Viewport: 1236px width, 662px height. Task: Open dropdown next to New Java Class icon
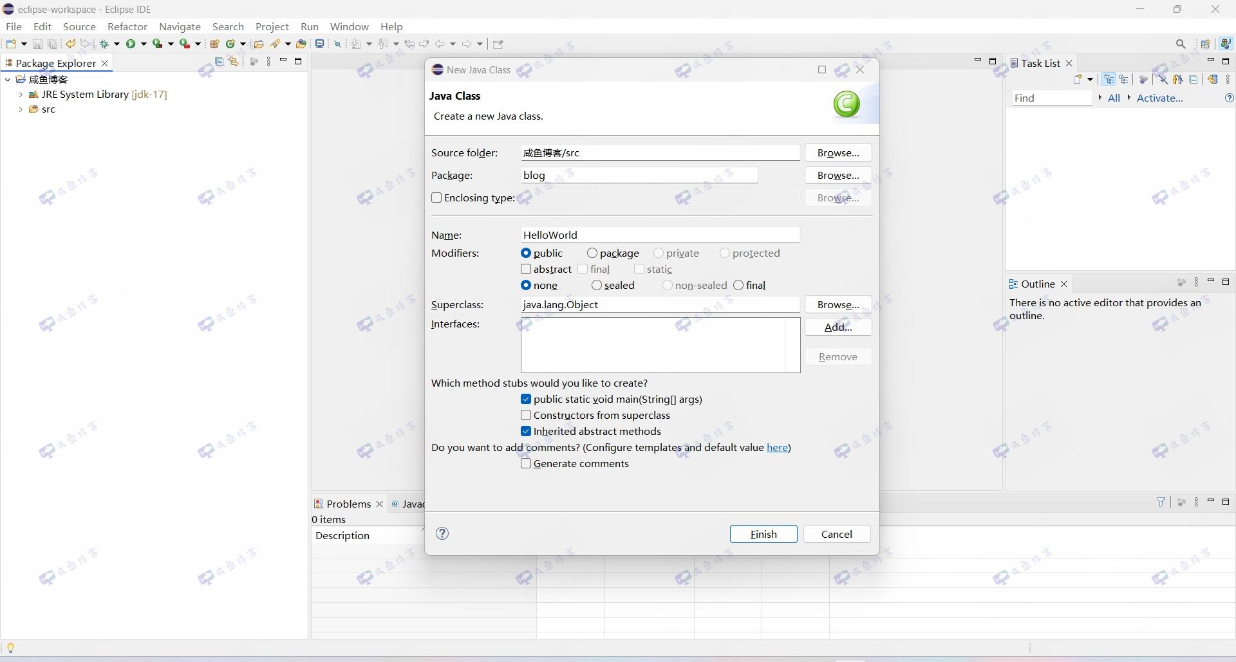243,44
